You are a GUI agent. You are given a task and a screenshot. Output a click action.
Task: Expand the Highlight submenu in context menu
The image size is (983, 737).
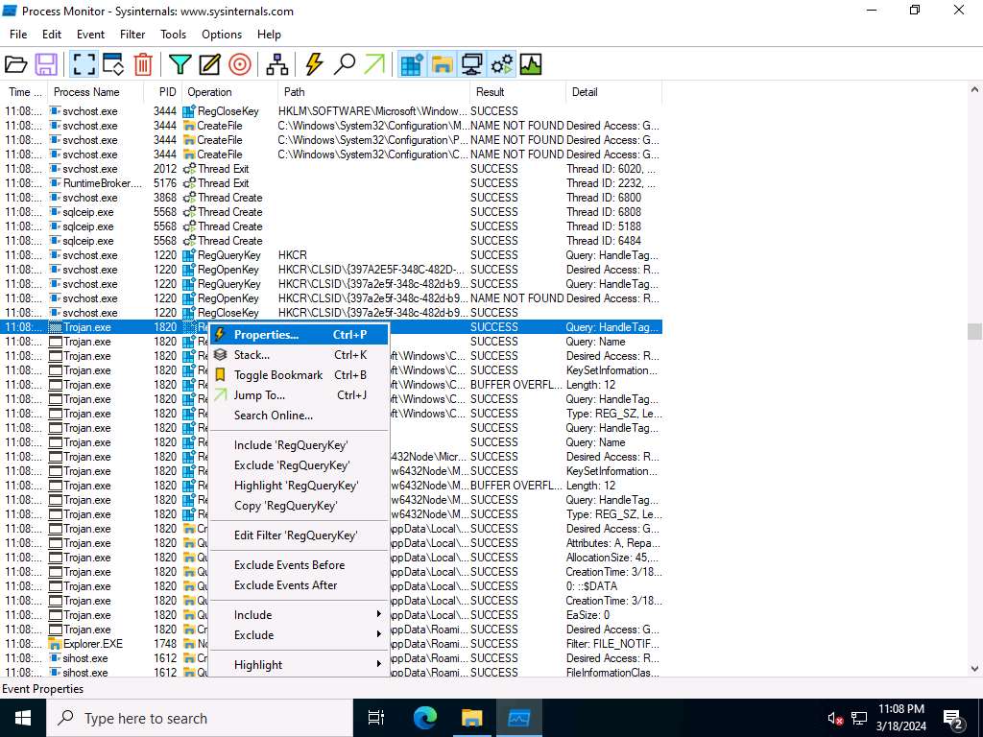299,665
